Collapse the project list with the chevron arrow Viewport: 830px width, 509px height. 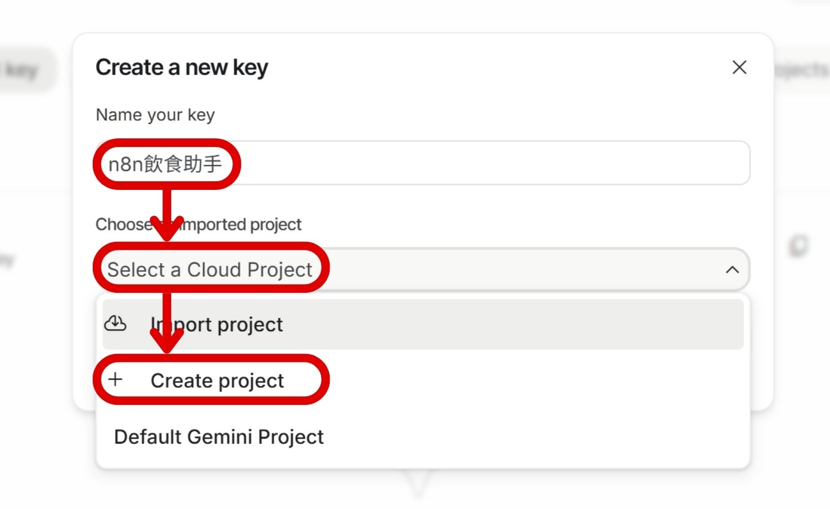point(732,269)
